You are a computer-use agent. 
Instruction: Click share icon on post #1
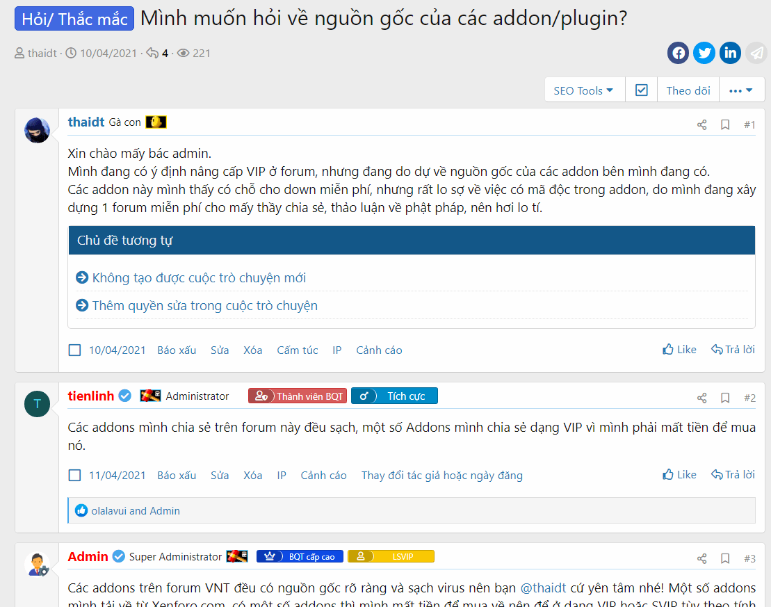pos(701,125)
